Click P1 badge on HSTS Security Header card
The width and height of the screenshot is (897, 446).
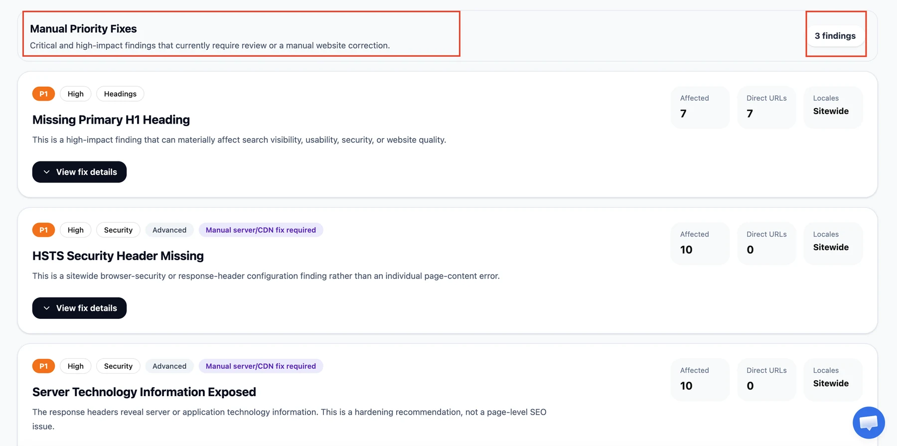(x=43, y=230)
